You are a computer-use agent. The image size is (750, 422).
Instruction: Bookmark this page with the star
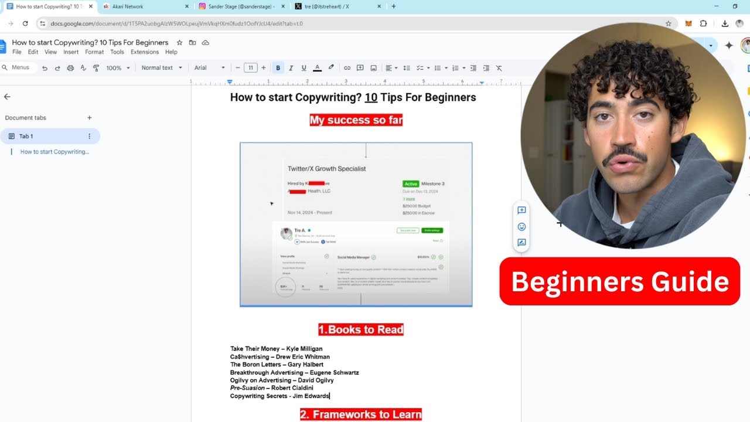pyautogui.click(x=668, y=23)
